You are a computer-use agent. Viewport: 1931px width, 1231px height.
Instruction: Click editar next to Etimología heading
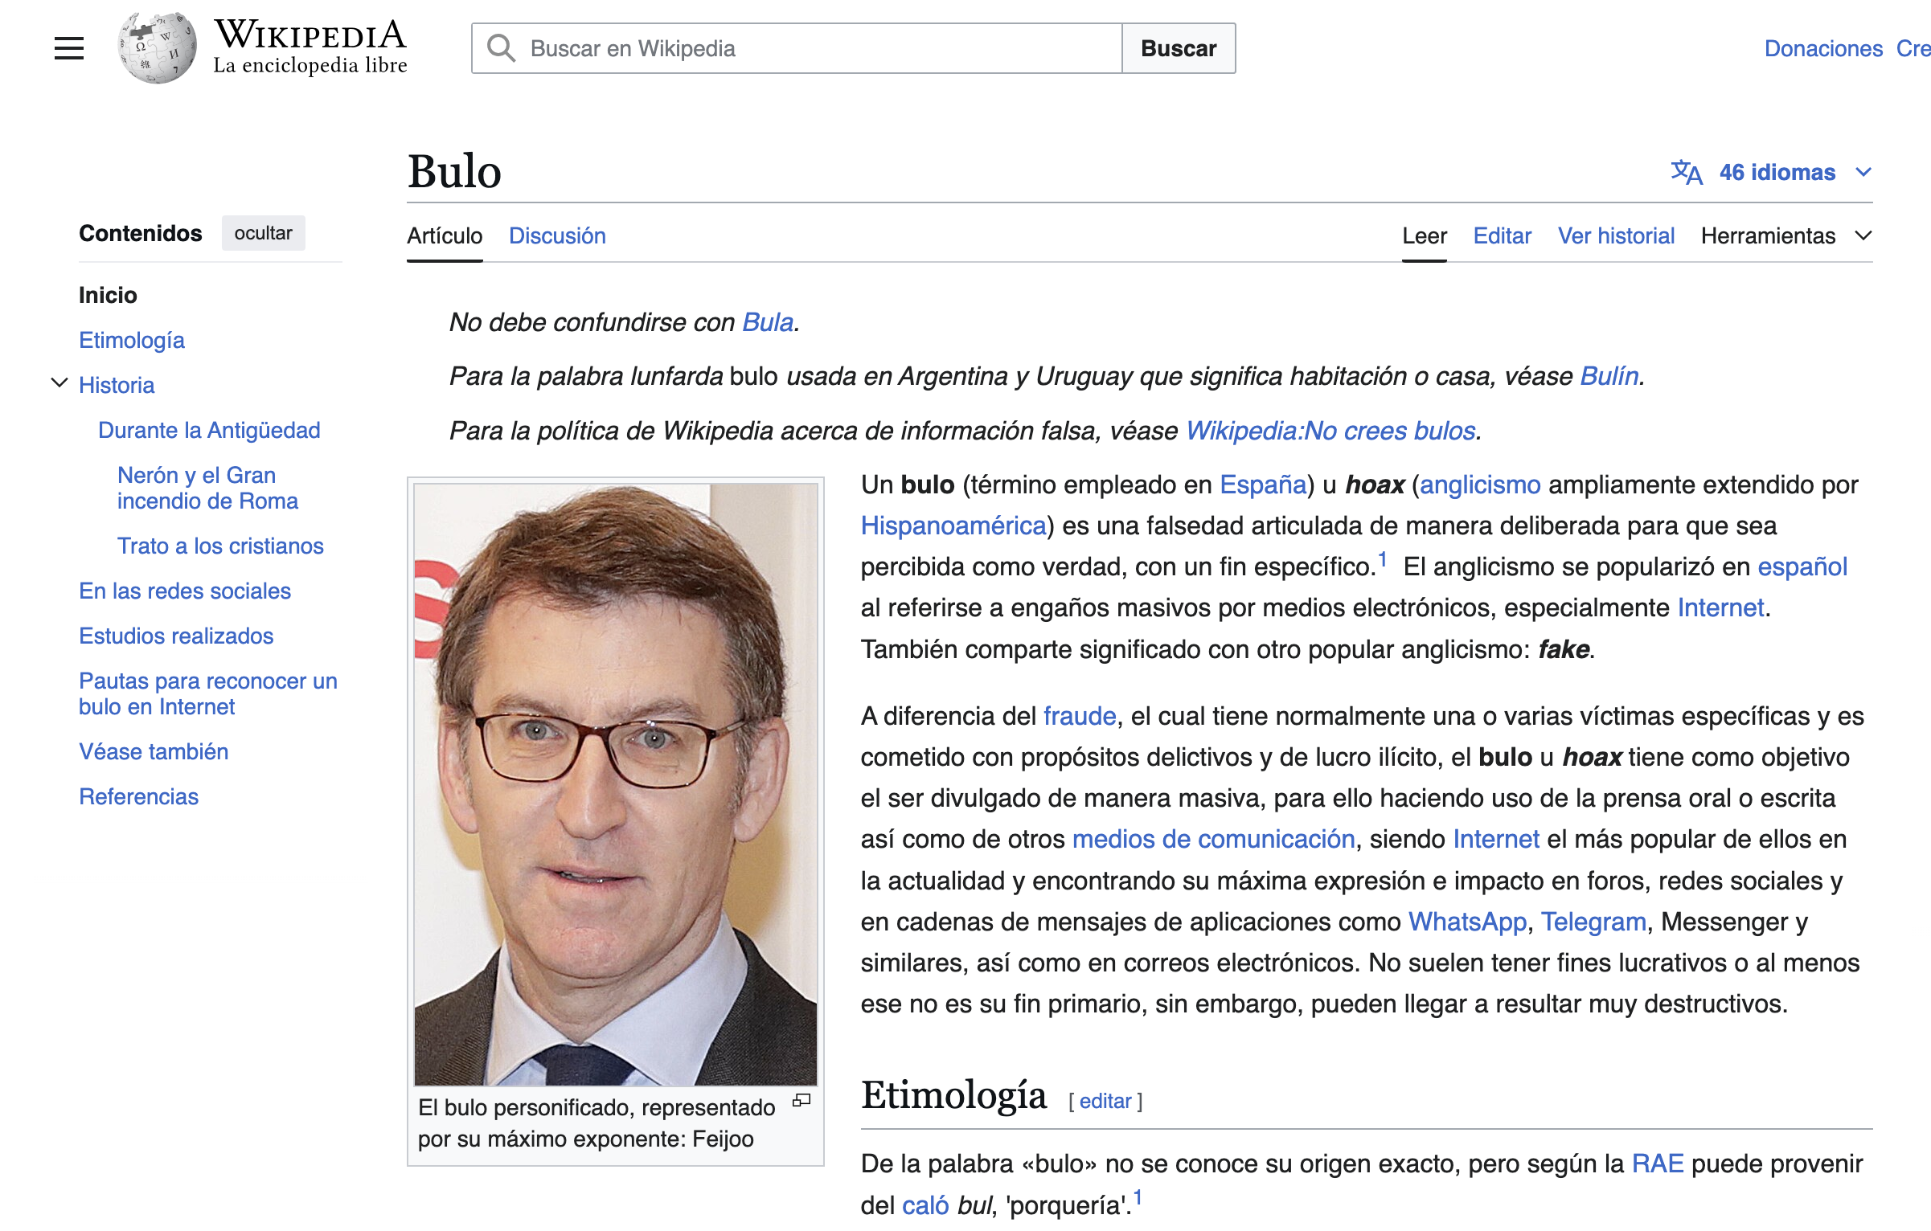(1105, 1101)
